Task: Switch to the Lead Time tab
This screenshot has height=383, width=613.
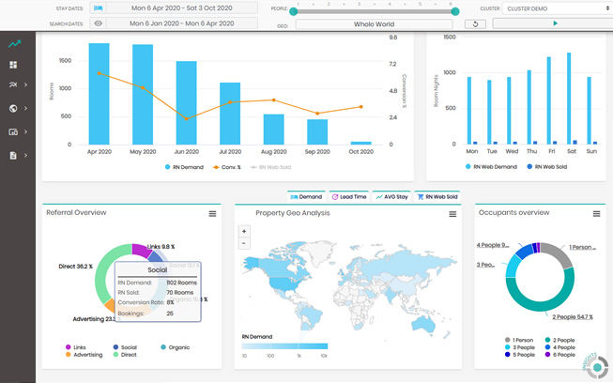Action: tap(349, 197)
